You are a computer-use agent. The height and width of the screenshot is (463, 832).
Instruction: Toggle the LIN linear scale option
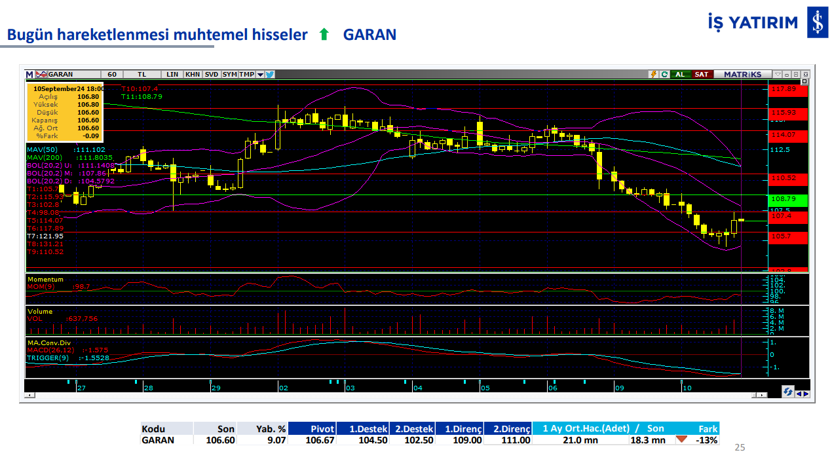(172, 75)
